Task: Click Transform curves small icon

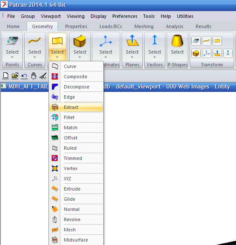Action: 207,41
